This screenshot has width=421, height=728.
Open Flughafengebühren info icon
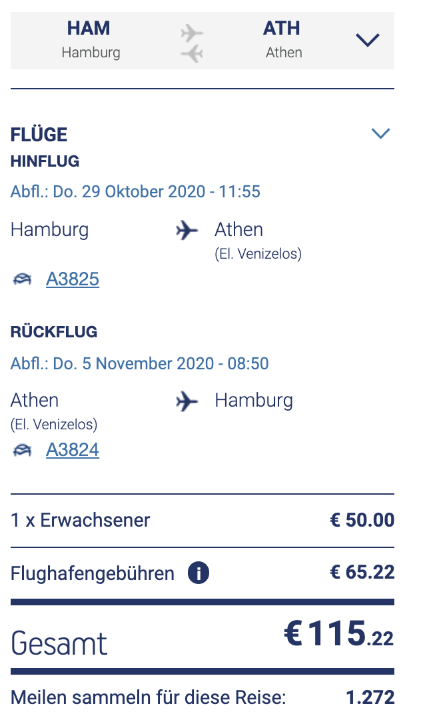pos(199,573)
